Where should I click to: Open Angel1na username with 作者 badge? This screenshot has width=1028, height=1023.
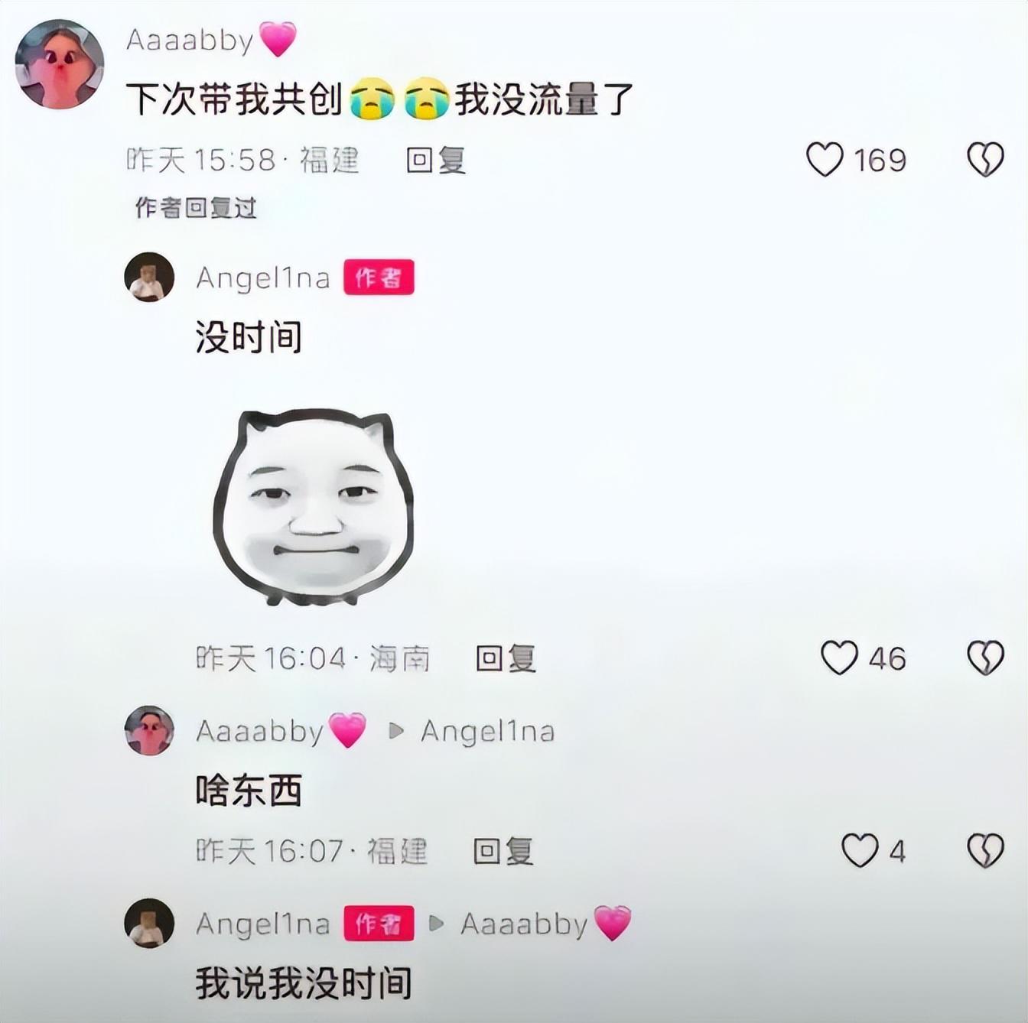point(262,278)
